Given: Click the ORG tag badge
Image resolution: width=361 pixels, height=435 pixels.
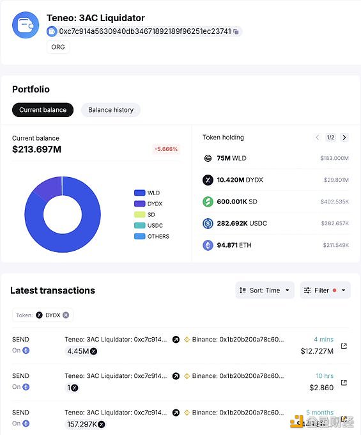Looking at the screenshot, I should tap(58, 47).
